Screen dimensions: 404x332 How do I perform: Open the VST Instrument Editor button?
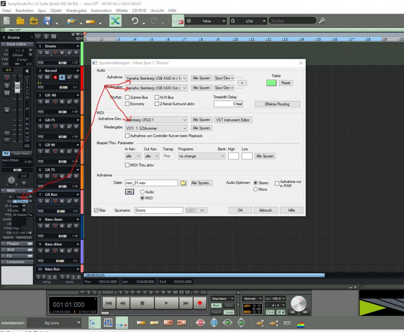click(233, 120)
